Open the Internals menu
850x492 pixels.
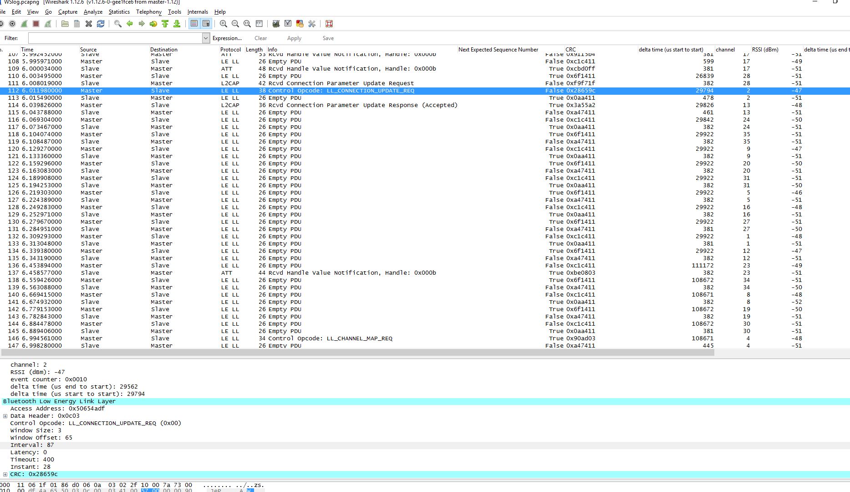pyautogui.click(x=198, y=12)
